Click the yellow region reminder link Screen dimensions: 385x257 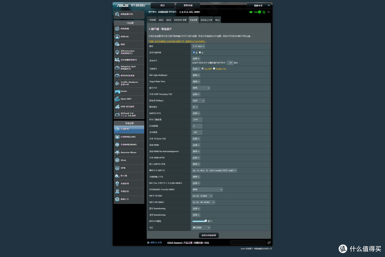[x=177, y=41]
